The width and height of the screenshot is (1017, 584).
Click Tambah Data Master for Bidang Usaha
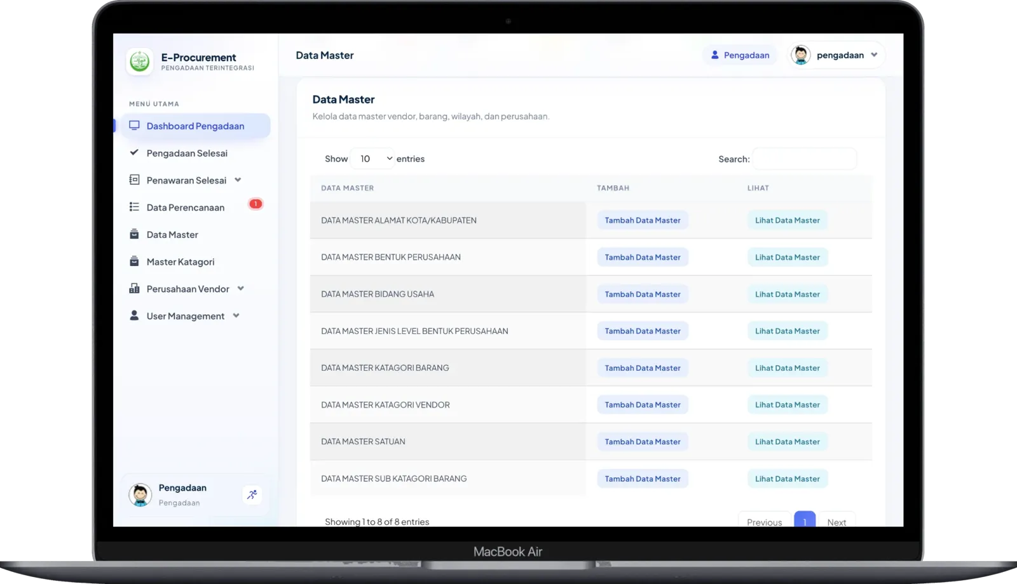pos(643,294)
